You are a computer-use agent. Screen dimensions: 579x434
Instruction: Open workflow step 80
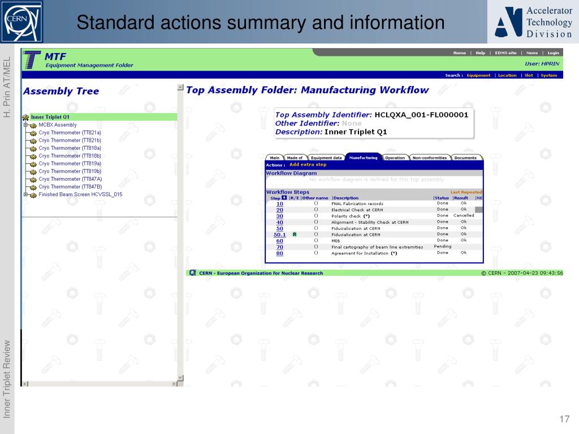click(x=279, y=253)
